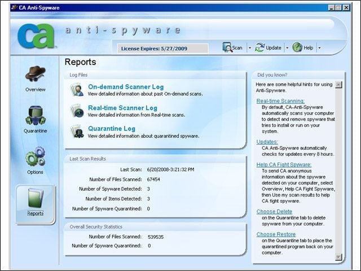Open the Help CA Fight Spyware link
The width and height of the screenshot is (361, 271).
tap(284, 164)
